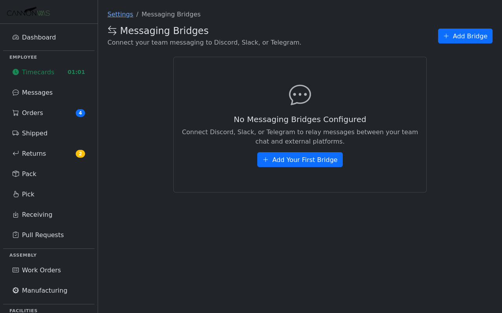Select the Shipped truck icon

pyautogui.click(x=15, y=133)
